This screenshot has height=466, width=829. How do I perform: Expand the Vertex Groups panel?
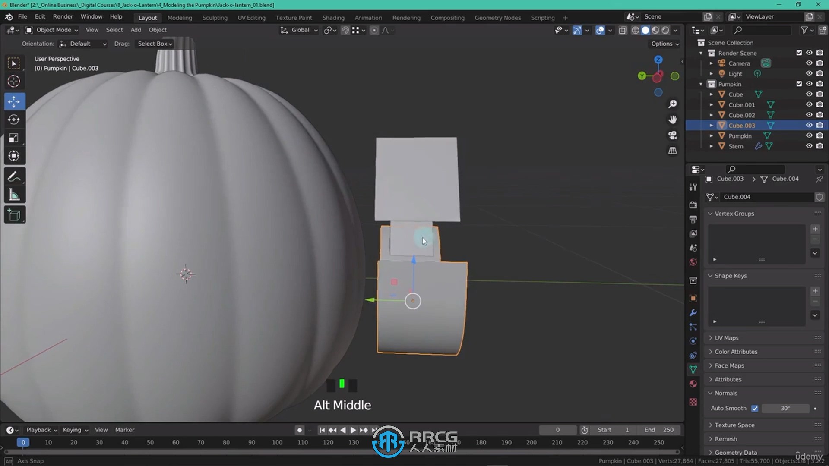711,214
